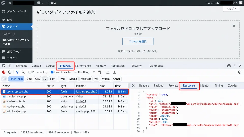Open network conditions icon

(x=100, y=72)
